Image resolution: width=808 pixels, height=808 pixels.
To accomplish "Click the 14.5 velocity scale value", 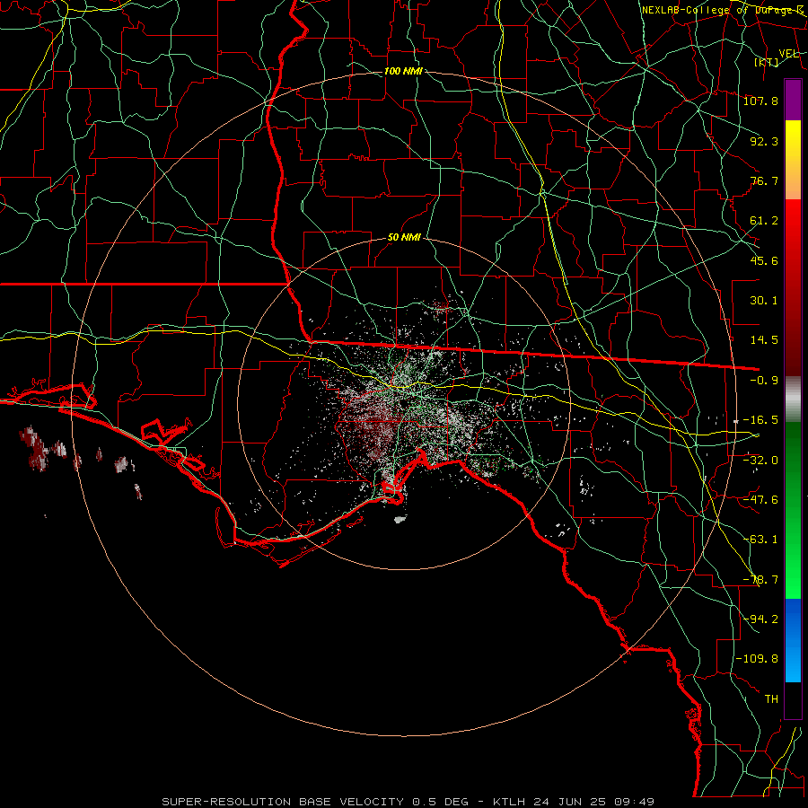I will (764, 340).
